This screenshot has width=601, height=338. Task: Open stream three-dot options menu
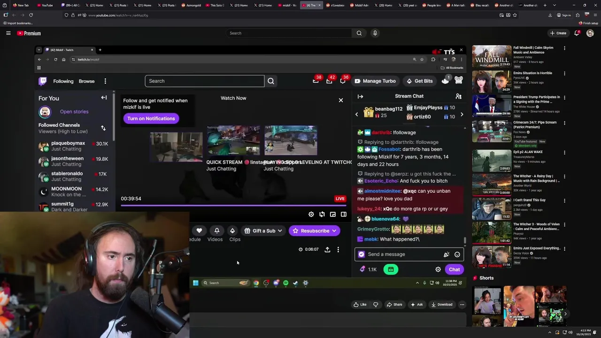338,250
